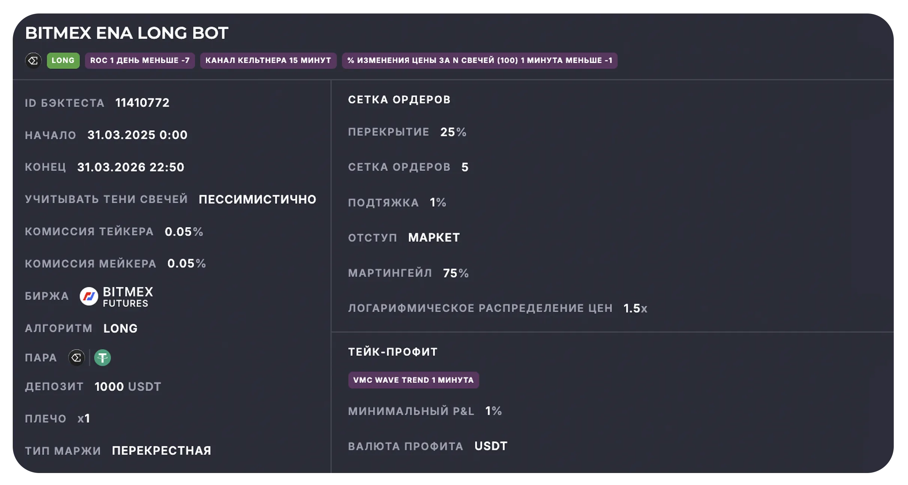Click the ENA icon in the pair row

[76, 358]
